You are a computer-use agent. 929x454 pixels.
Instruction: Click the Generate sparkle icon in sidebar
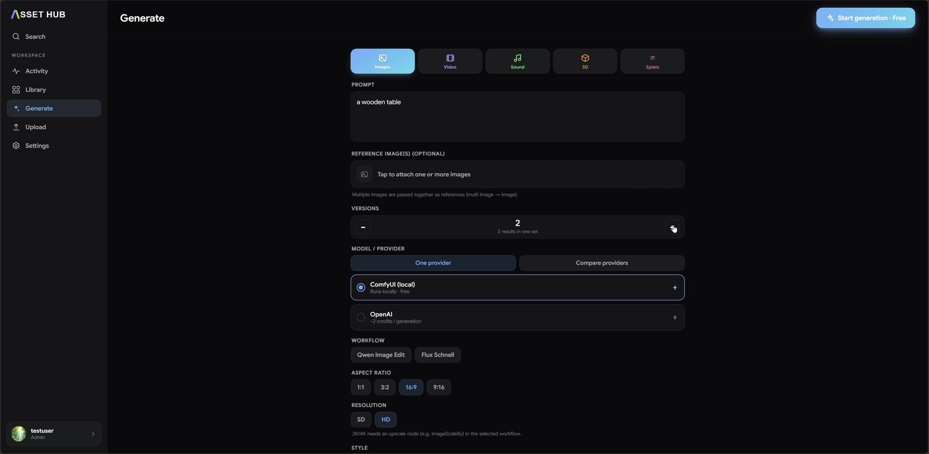click(16, 108)
